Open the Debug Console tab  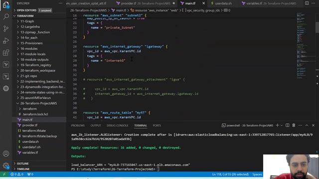tap(118, 125)
